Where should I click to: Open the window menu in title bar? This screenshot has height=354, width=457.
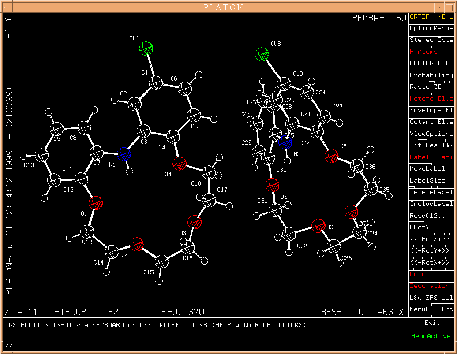pyautogui.click(x=7, y=7)
